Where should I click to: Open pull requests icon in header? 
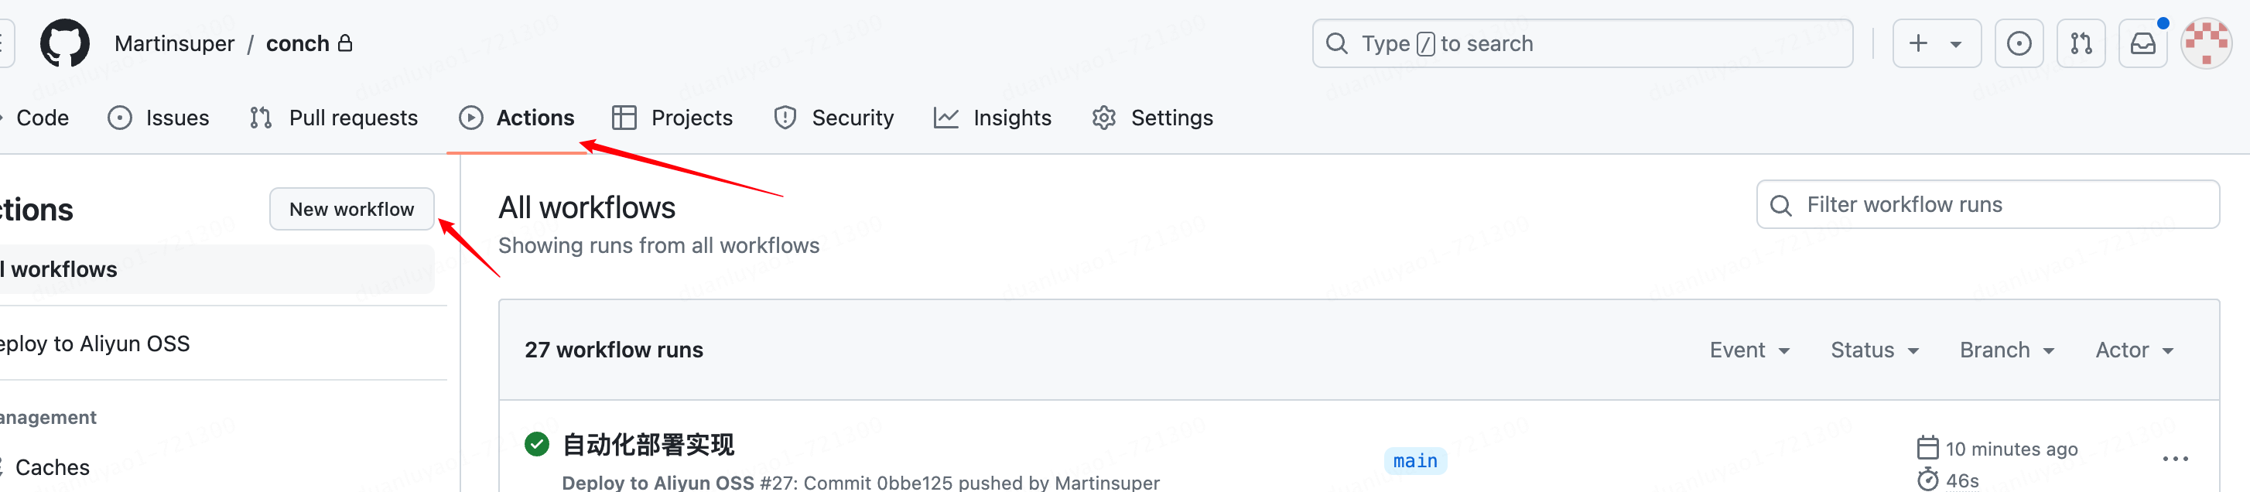2081,43
